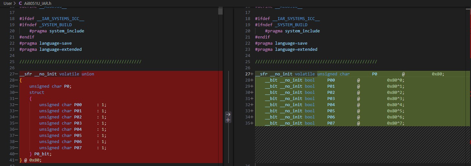The height and width of the screenshot is (166, 471).
Task: Click 'language=save' in the modified pane
Action: 291,43
